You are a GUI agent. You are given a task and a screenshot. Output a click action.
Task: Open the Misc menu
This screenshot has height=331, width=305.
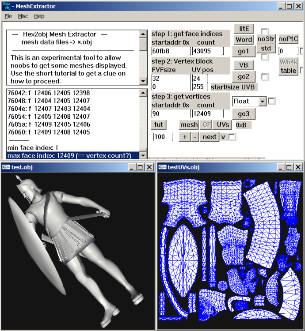pos(23,16)
